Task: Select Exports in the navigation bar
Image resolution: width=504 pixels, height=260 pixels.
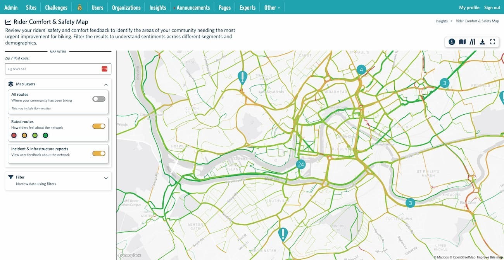Action: [x=247, y=7]
